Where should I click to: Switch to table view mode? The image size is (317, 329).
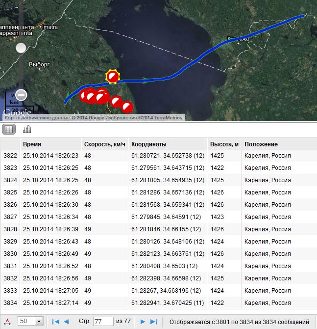(x=9, y=129)
